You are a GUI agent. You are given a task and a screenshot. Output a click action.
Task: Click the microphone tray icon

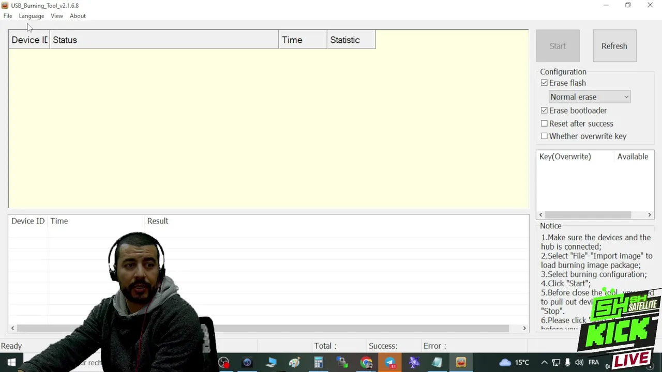tap(567, 363)
